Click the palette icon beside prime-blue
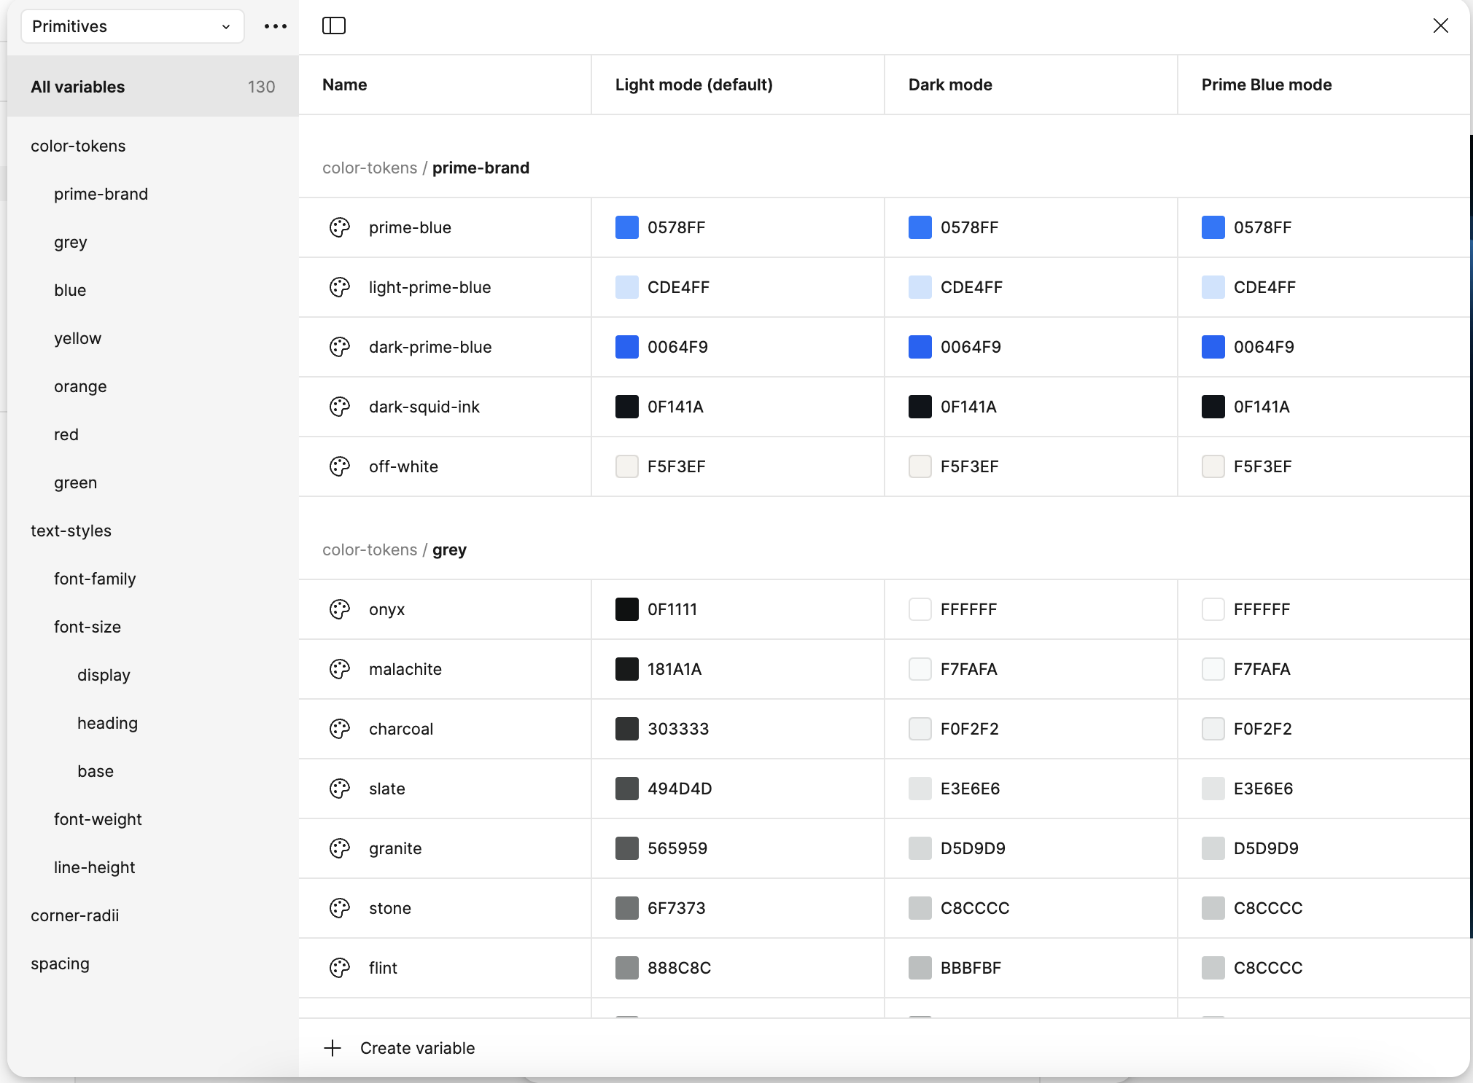This screenshot has height=1083, width=1473. [x=340, y=227]
